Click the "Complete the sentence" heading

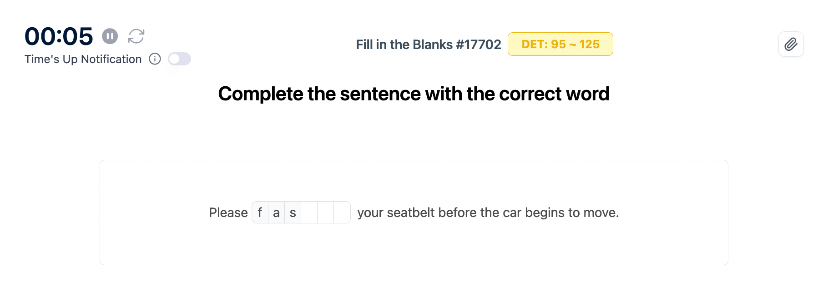pos(414,94)
